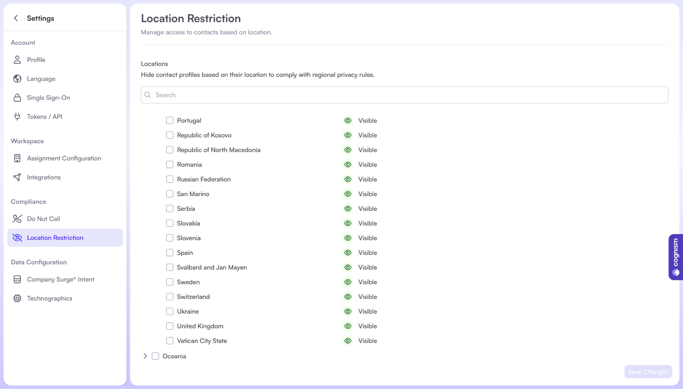Open the Cognism side widget tab

[x=676, y=257]
